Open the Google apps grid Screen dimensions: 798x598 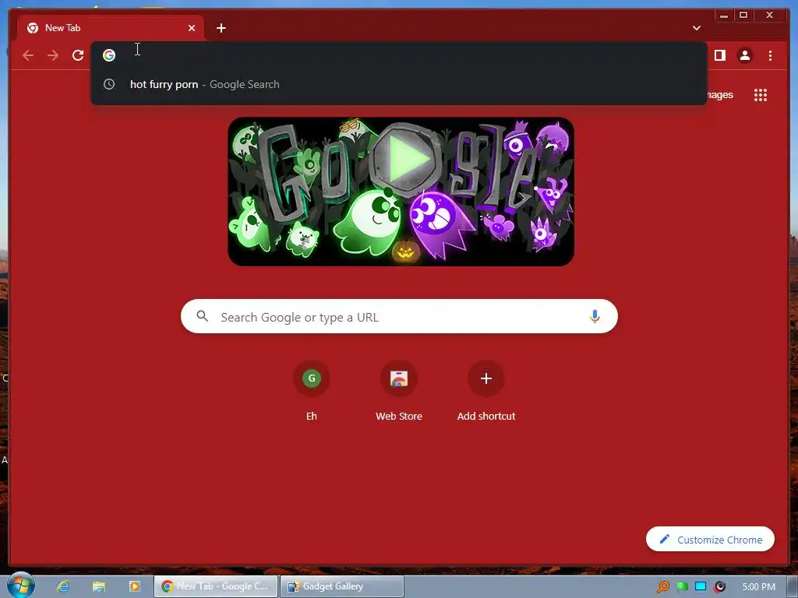[761, 94]
